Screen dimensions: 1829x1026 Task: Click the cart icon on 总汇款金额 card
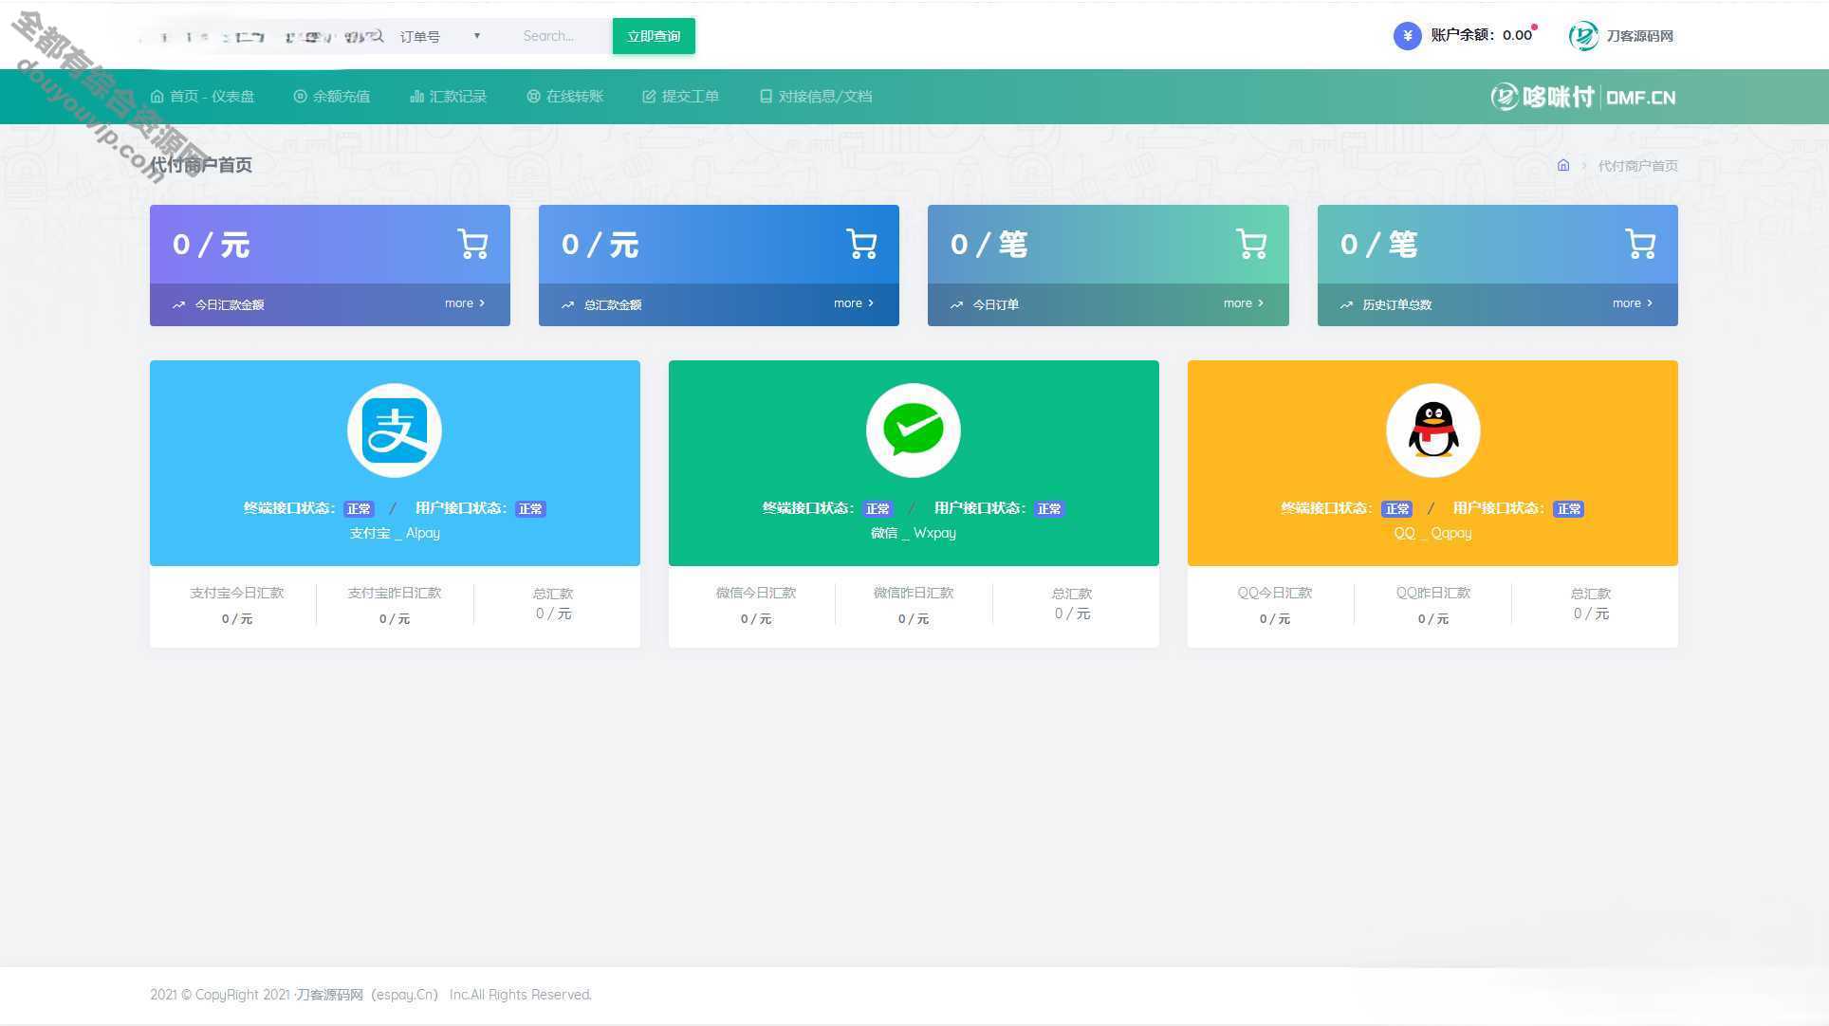(861, 244)
